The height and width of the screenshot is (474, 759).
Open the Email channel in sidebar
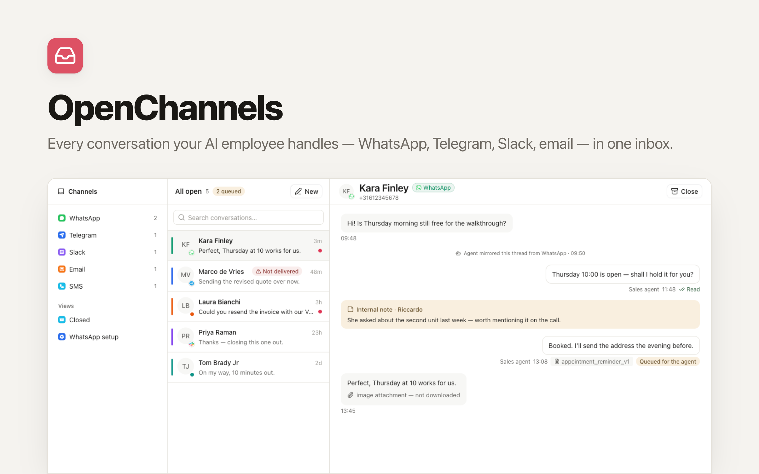pyautogui.click(x=107, y=269)
